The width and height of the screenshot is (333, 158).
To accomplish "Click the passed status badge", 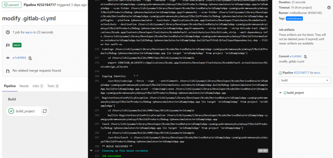I will click(10, 5).
